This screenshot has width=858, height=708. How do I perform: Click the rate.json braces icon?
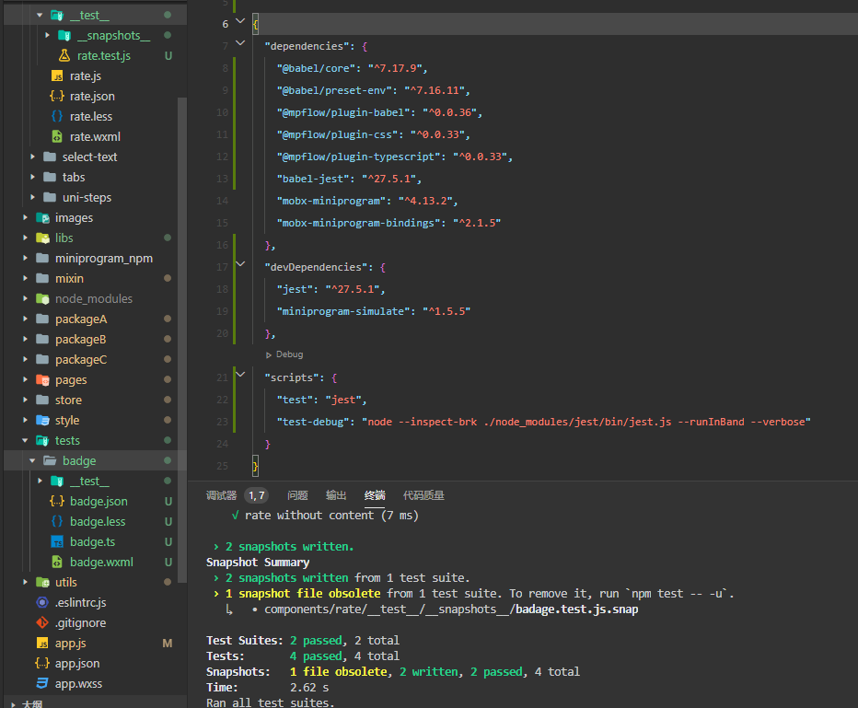(57, 97)
